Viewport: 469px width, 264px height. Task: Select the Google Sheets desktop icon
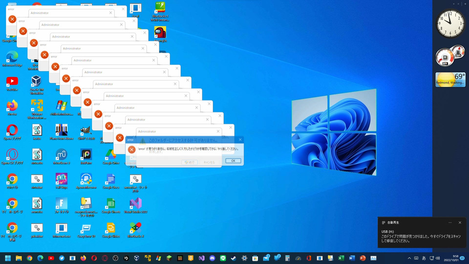(x=111, y=206)
